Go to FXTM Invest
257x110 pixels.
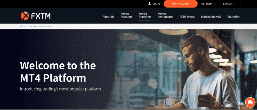(187, 17)
